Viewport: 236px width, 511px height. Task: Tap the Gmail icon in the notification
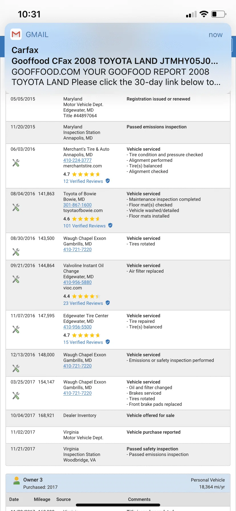tap(16, 34)
